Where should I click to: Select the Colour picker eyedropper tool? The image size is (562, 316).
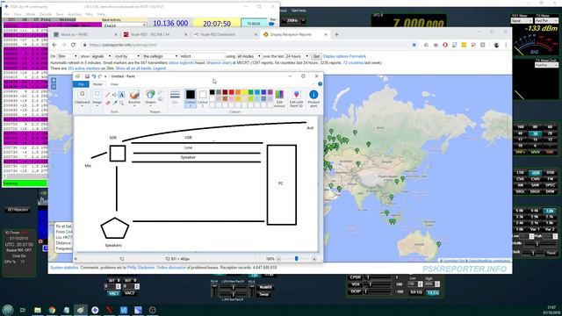pos(115,103)
